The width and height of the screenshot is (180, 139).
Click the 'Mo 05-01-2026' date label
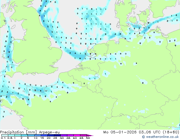tap(120, 132)
